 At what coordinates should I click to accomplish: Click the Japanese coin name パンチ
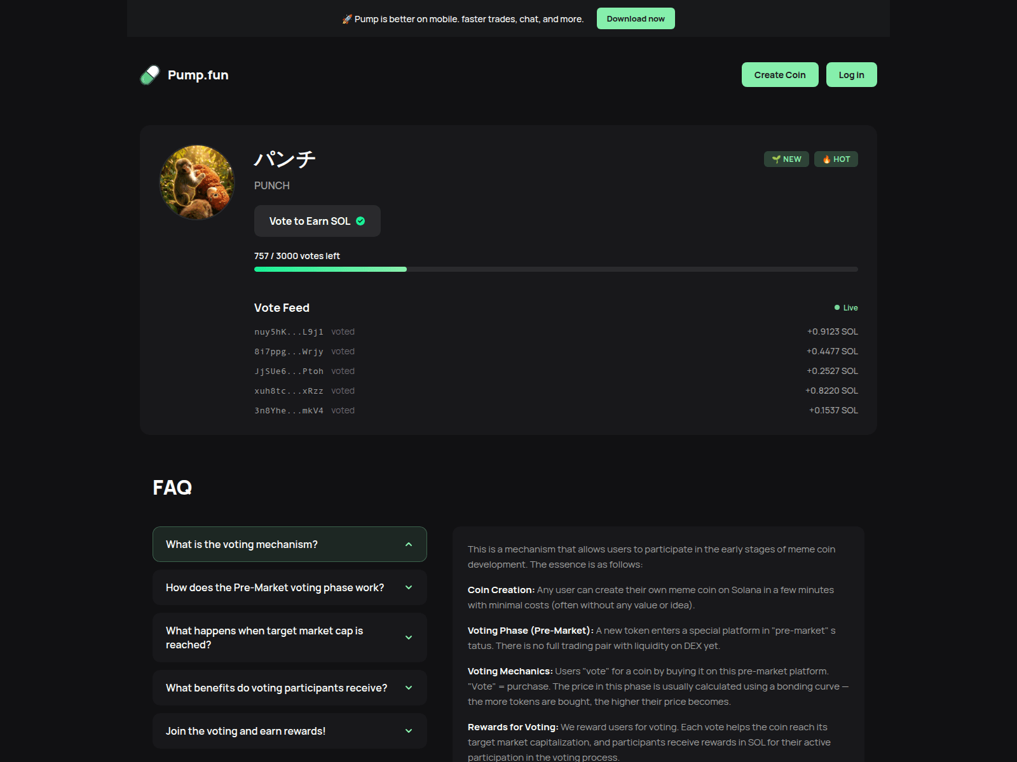pyautogui.click(x=285, y=159)
